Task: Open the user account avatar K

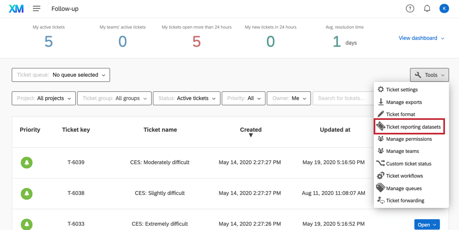Action: coord(444,9)
